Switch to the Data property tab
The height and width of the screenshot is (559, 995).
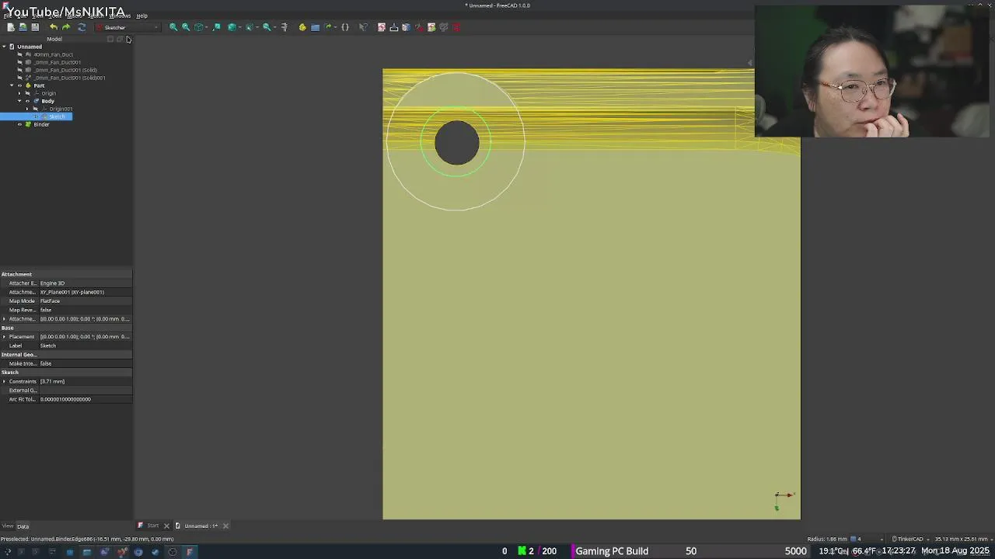tap(23, 526)
